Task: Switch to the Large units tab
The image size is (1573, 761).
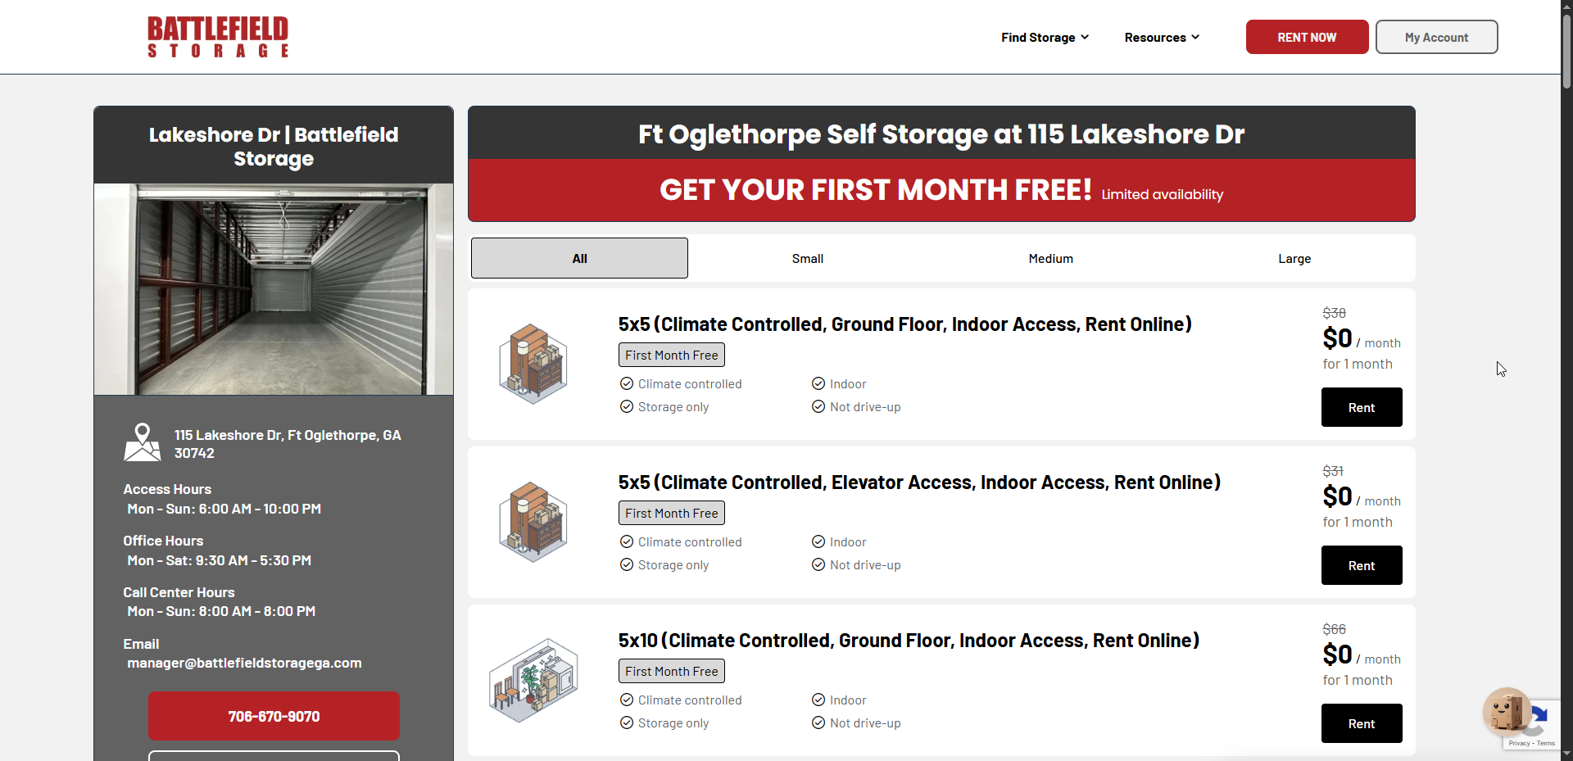Action: tap(1294, 259)
